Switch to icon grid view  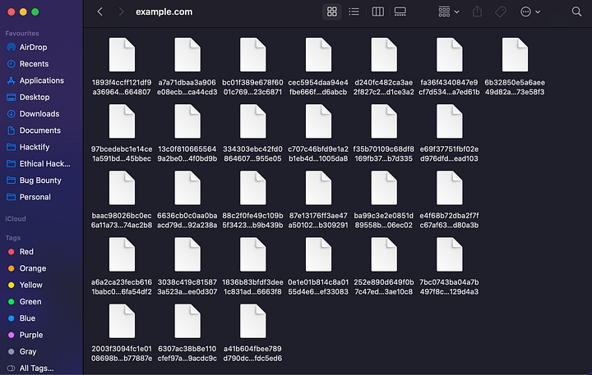pyautogui.click(x=332, y=11)
